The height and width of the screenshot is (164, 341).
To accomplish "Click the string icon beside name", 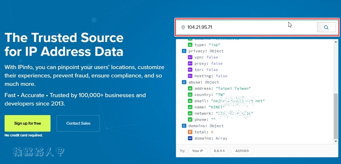I will point(190,107).
